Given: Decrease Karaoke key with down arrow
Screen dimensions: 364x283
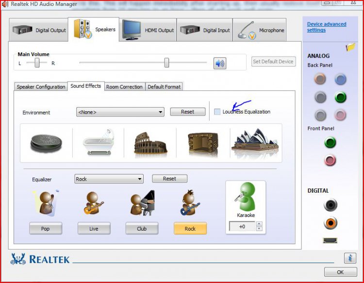Looking at the screenshot, I should (x=259, y=229).
